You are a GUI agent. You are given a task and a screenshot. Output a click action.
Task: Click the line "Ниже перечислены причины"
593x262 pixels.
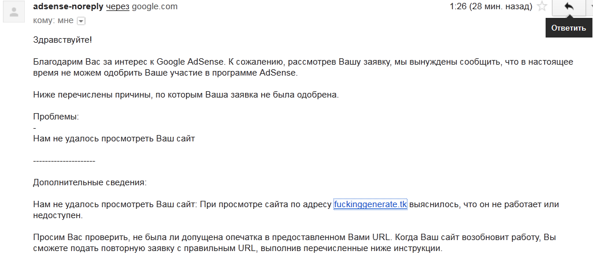pyautogui.click(x=186, y=95)
